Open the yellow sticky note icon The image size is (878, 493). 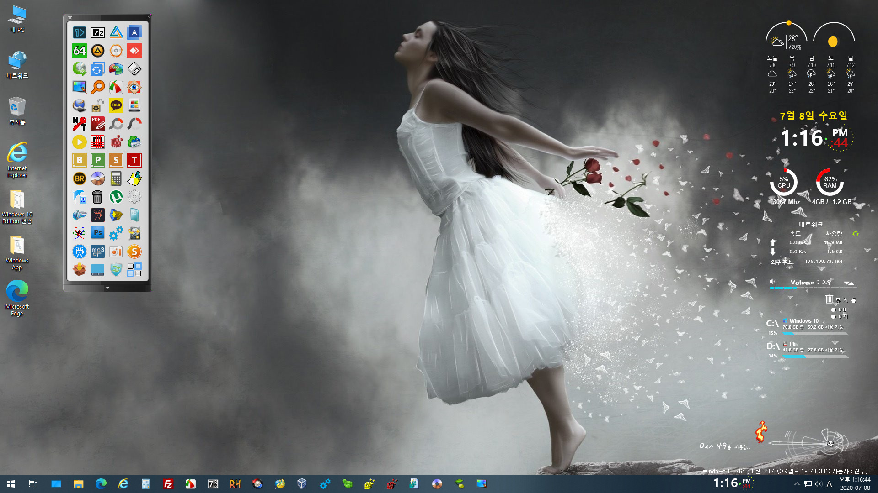[134, 178]
